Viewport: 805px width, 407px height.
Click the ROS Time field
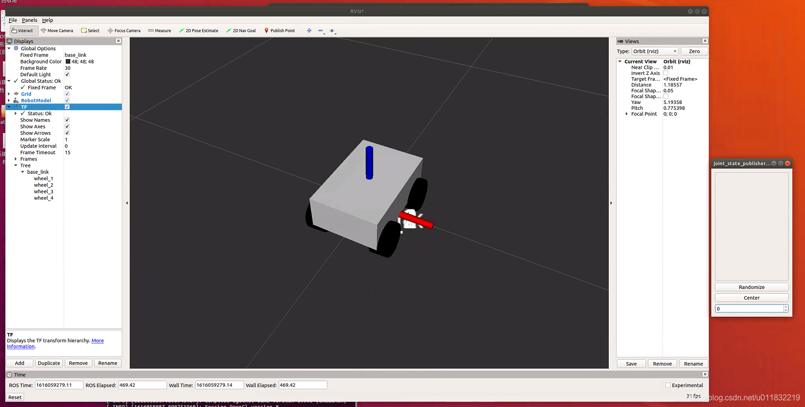coord(59,385)
